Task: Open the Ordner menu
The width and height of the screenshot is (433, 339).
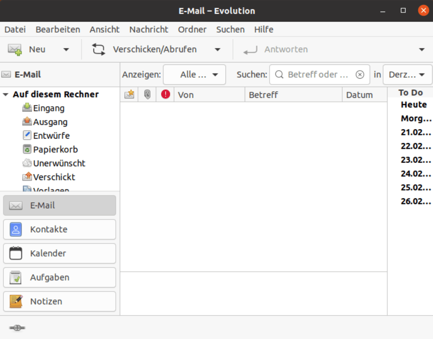Action: pyautogui.click(x=192, y=29)
